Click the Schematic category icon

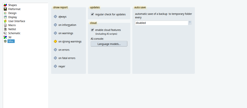pyautogui.click(x=5, y=33)
